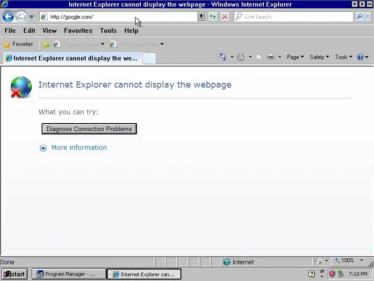
Task: Click the blue Help question mark icon
Action: tap(360, 57)
